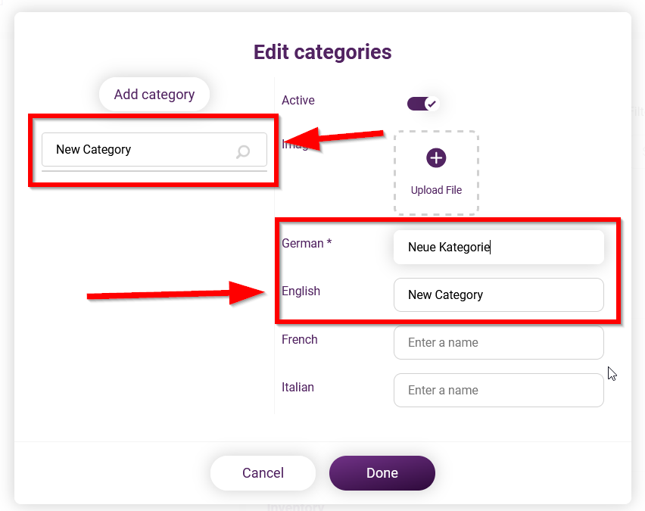Confirm changes with the Done button

pos(382,472)
